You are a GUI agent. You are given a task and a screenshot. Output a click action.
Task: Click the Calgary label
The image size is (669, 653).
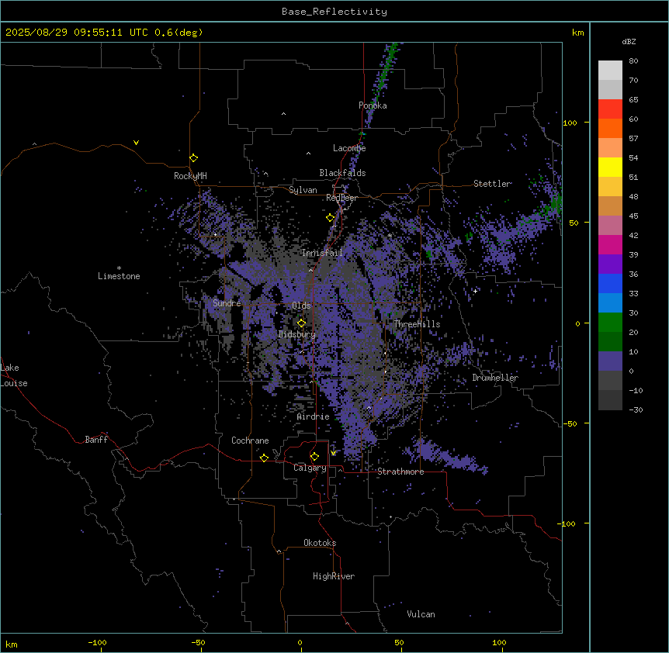(x=310, y=468)
